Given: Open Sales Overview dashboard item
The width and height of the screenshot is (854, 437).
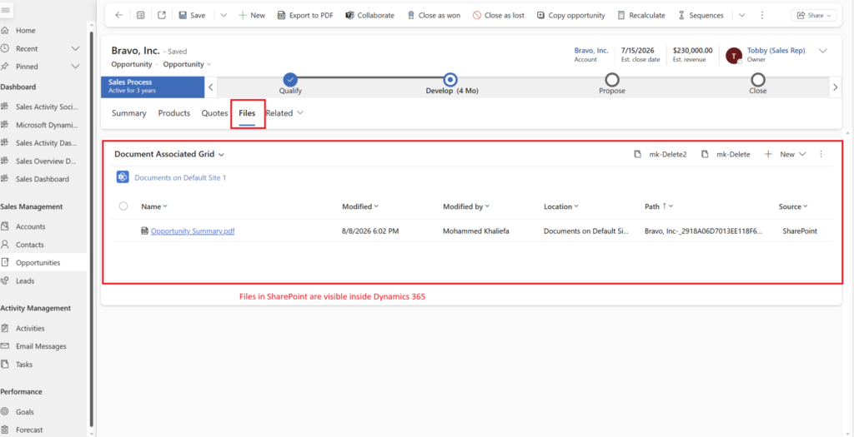Looking at the screenshot, I should (x=46, y=161).
